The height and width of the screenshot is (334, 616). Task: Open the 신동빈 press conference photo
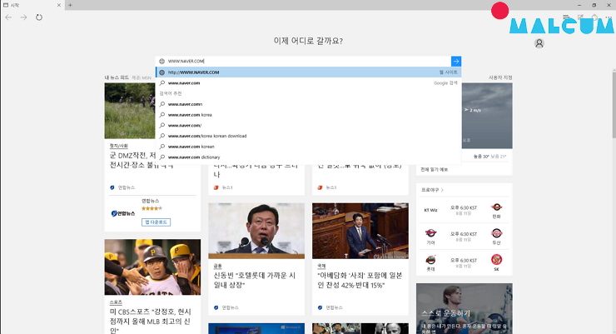pos(256,231)
